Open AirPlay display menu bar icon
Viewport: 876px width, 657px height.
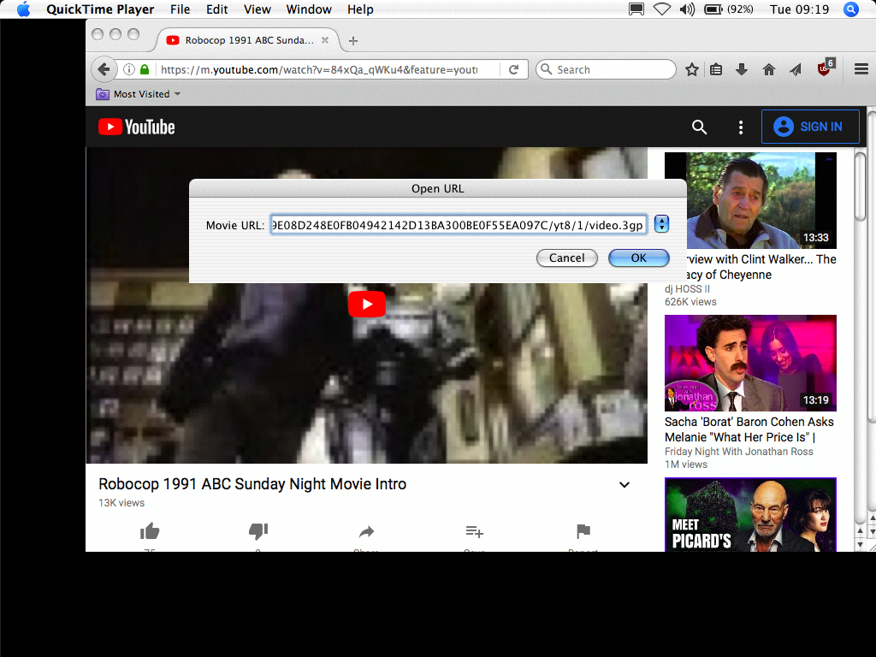(x=636, y=9)
